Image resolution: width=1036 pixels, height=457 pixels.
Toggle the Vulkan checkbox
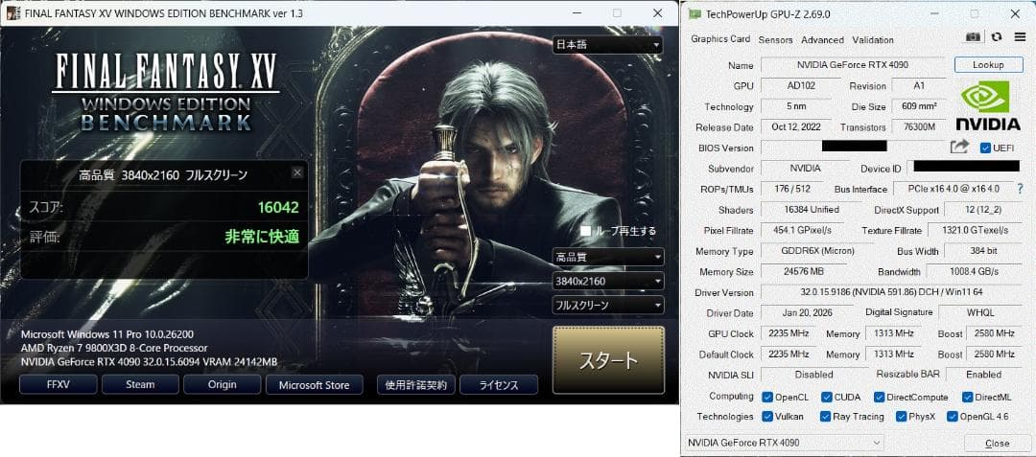767,416
